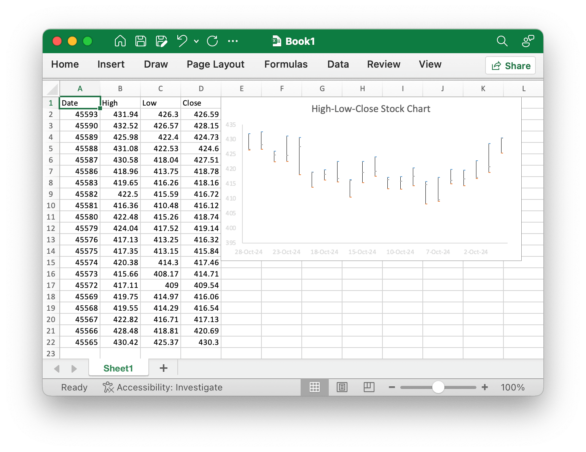Click the chart title High-Low-Close Stock Chart

click(371, 109)
